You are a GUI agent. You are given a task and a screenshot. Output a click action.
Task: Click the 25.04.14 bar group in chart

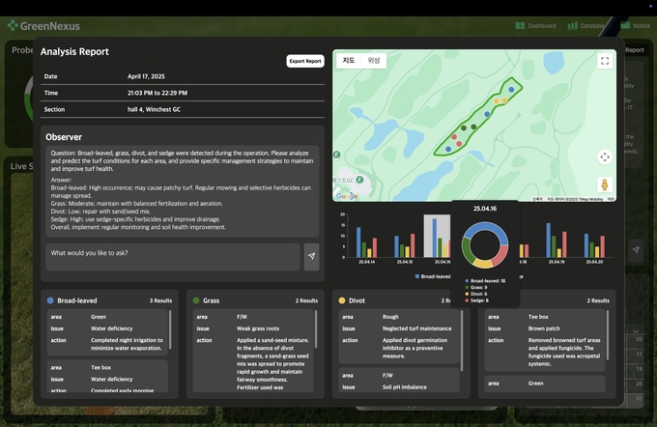point(367,242)
